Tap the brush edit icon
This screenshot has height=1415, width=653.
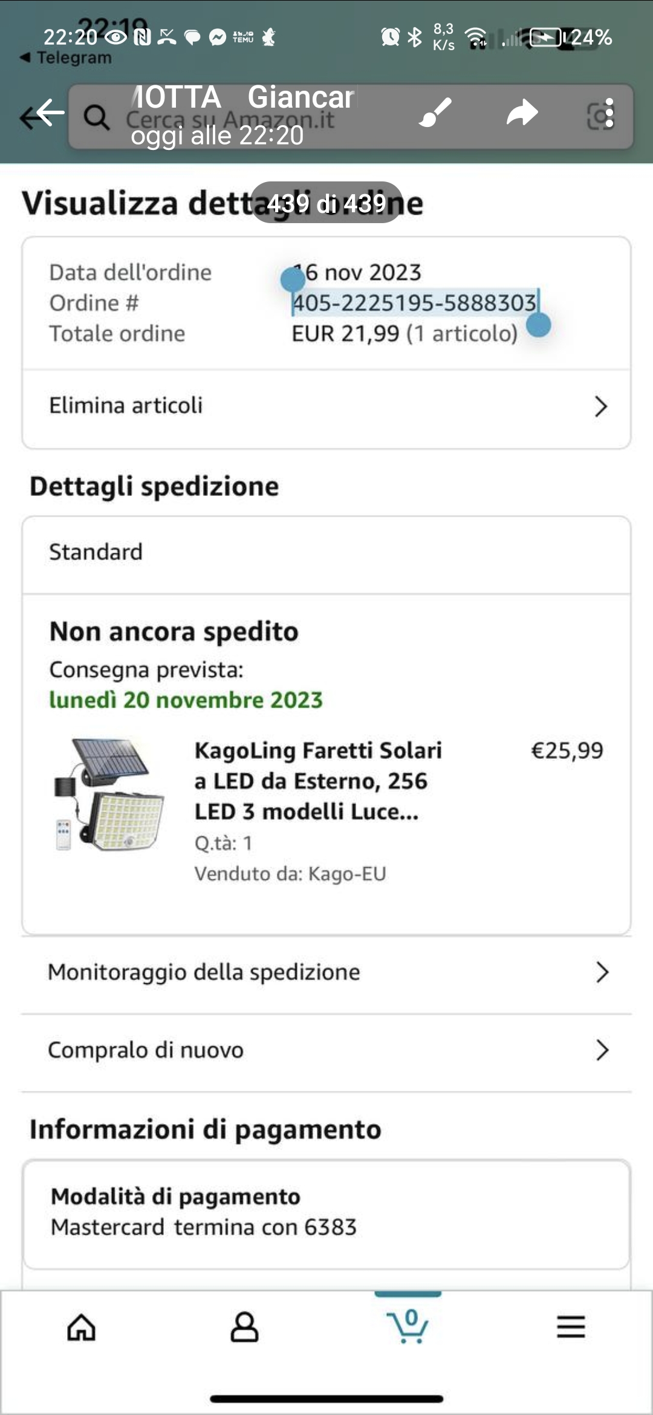coord(435,112)
